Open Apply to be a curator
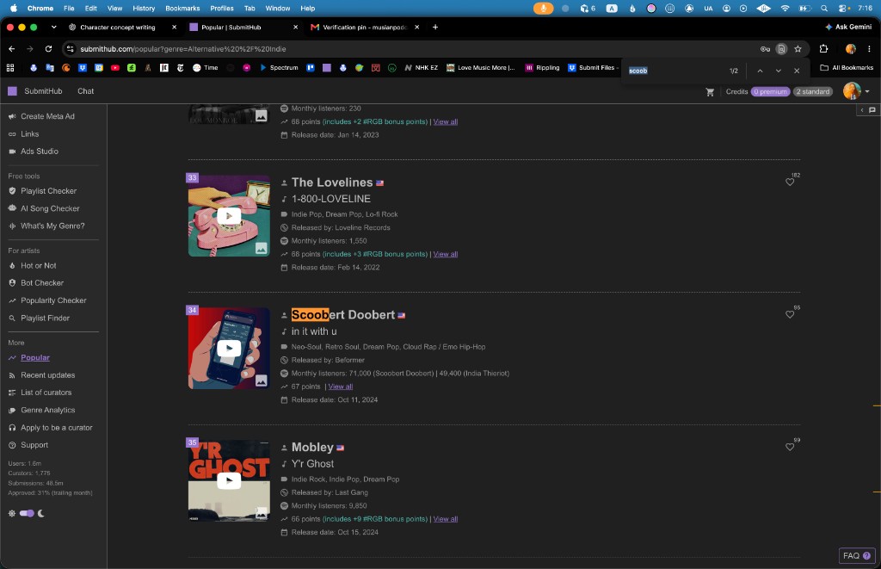The height and width of the screenshot is (569, 881). (56, 428)
